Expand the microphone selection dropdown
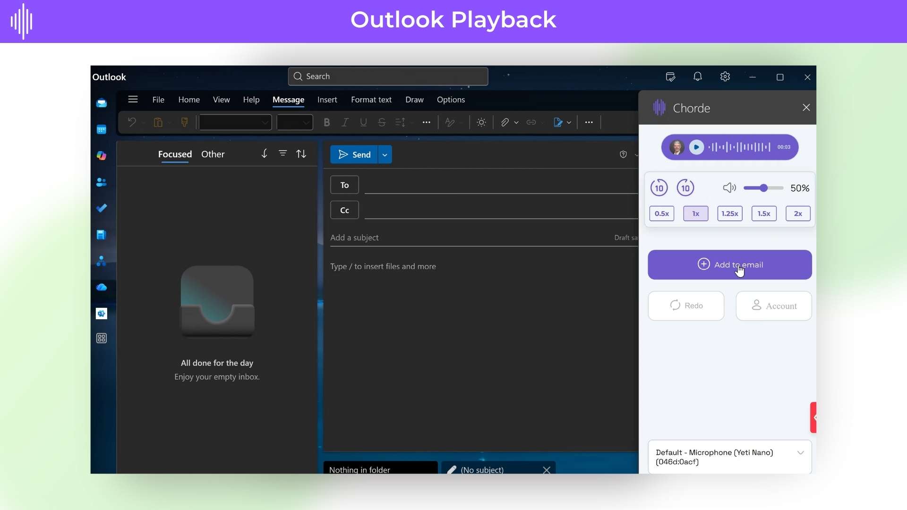907x510 pixels. tap(800, 452)
